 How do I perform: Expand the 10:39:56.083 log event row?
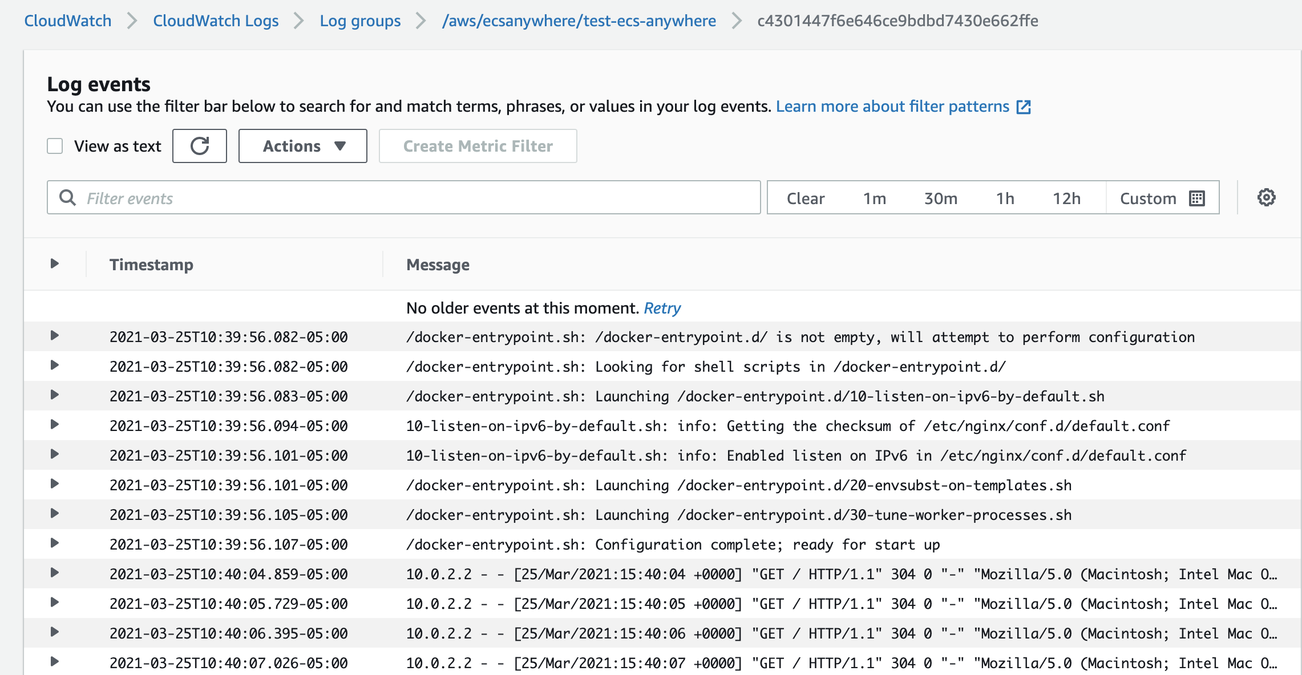55,395
